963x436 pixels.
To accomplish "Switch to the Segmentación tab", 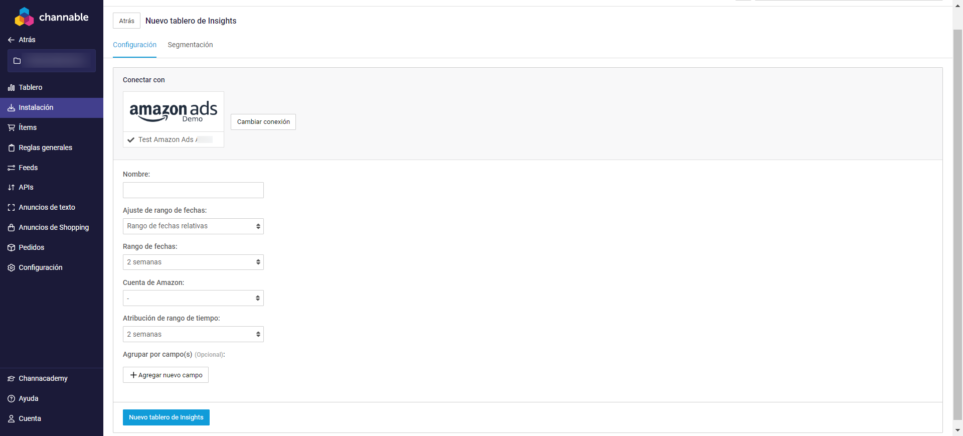I will tap(190, 45).
